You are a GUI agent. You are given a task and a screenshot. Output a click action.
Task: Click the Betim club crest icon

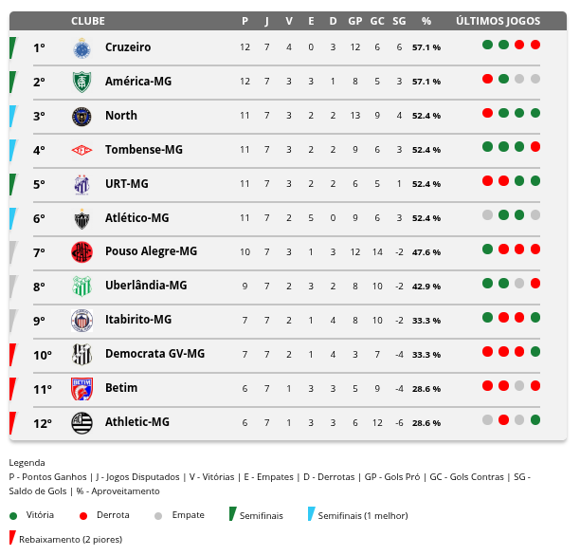point(82,388)
